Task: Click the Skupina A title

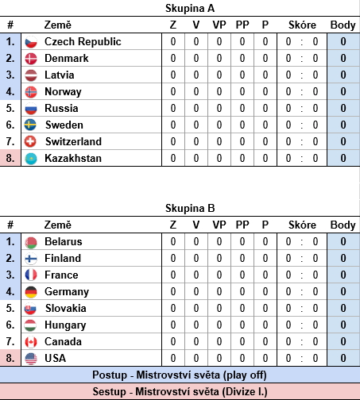Action: [x=190, y=9]
